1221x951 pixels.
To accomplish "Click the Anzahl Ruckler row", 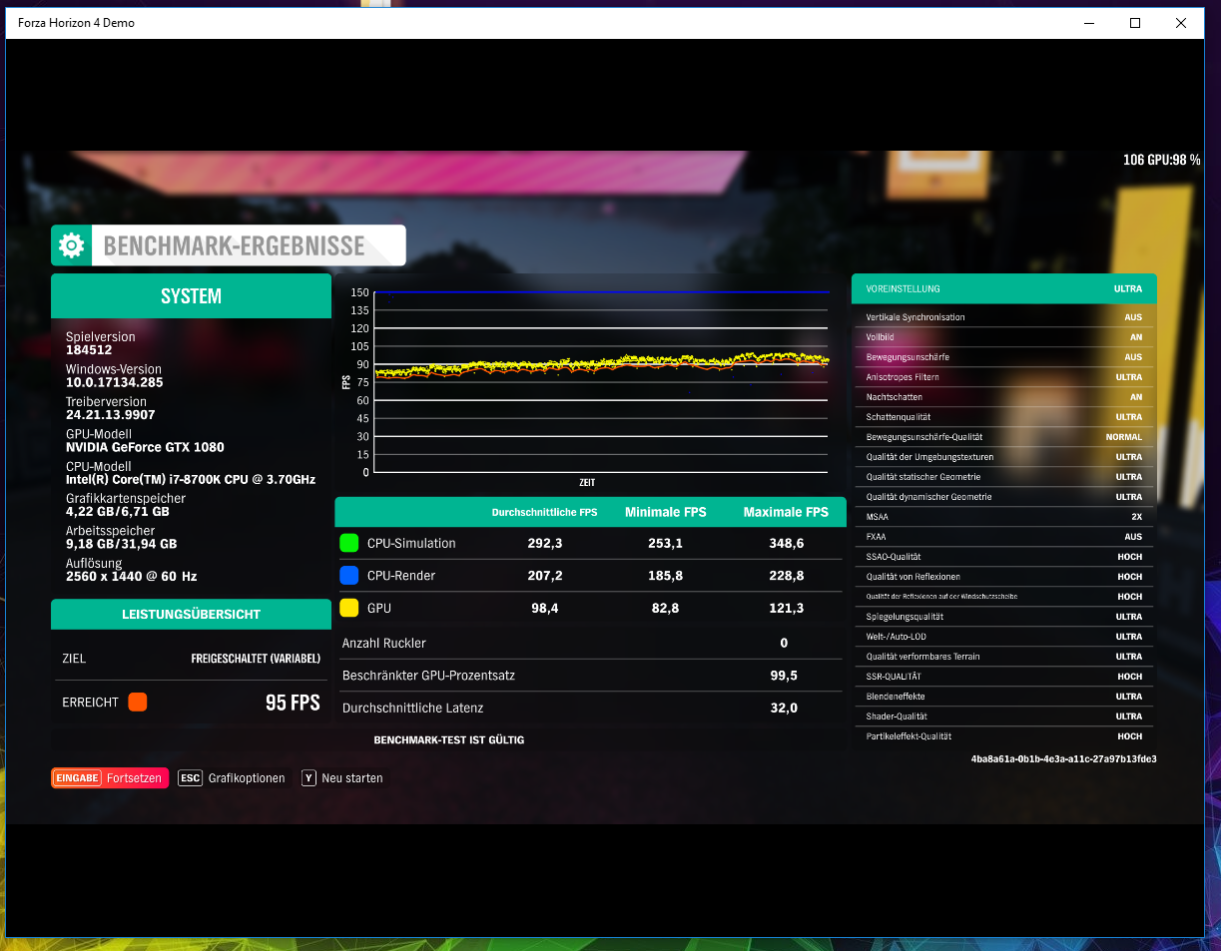I will coord(590,644).
